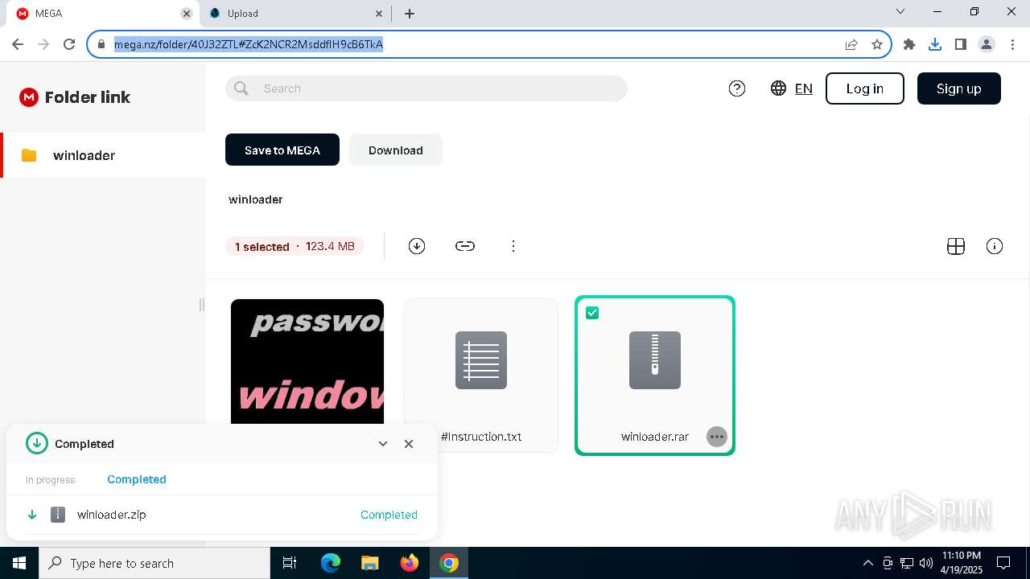Bookmark this page with star icon
1030x579 pixels.
pyautogui.click(x=877, y=44)
